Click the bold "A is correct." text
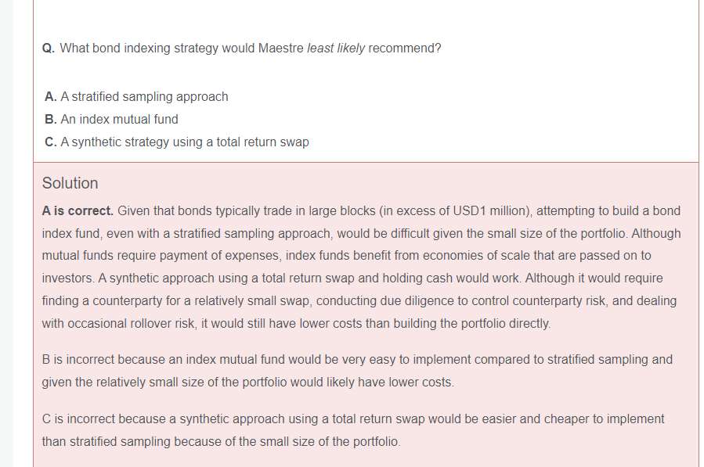Screen dimensions: 704x467 (x=78, y=211)
